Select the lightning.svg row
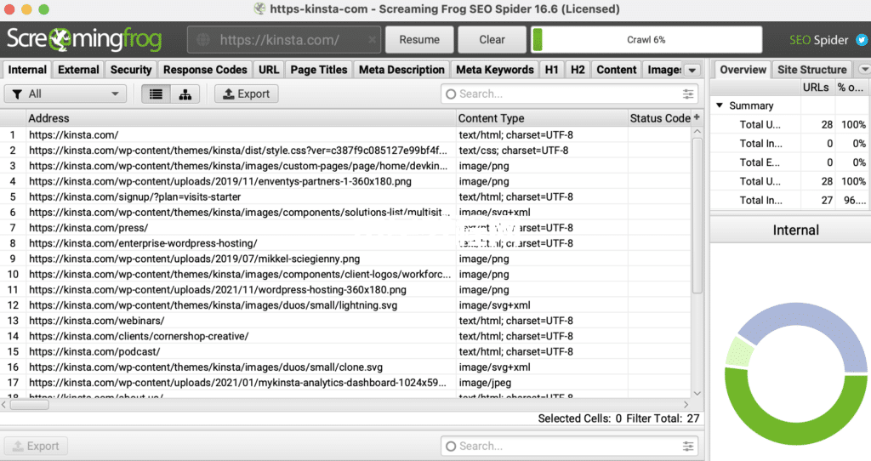 [x=345, y=305]
